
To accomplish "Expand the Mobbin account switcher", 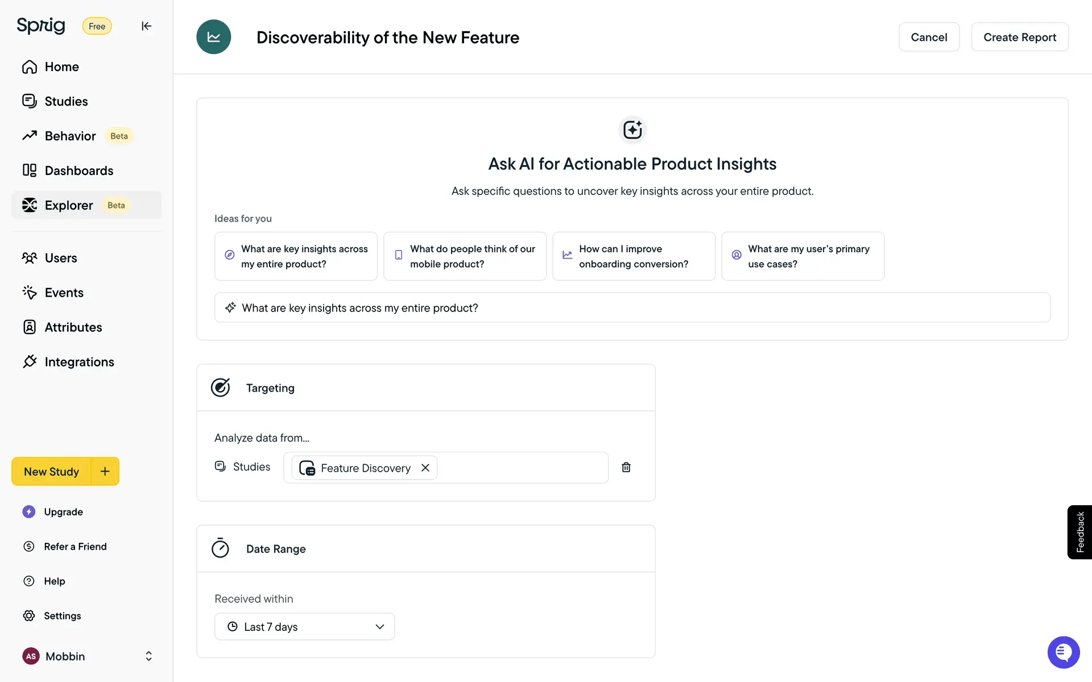I will click(148, 656).
